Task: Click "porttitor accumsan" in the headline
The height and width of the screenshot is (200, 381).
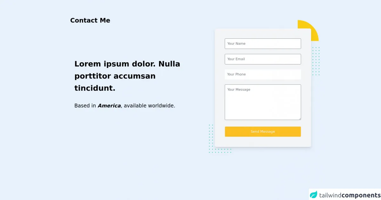Action: pos(115,76)
